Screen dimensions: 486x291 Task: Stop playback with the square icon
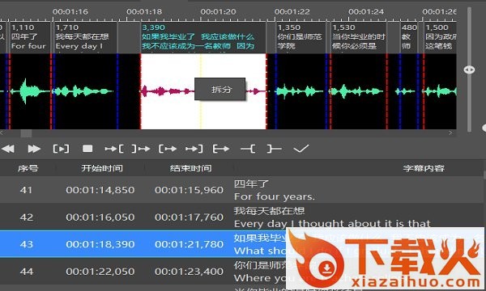[x=87, y=149]
